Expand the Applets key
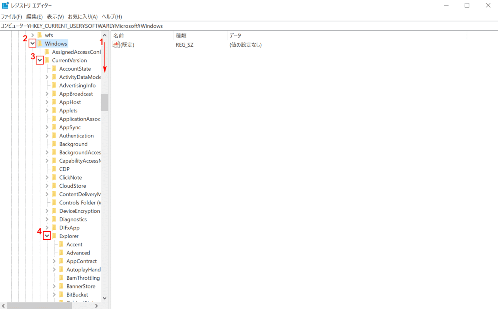 click(x=47, y=110)
